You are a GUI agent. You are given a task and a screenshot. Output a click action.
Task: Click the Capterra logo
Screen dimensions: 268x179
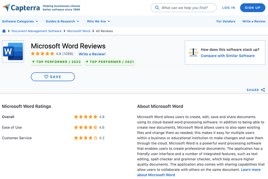[21, 8]
